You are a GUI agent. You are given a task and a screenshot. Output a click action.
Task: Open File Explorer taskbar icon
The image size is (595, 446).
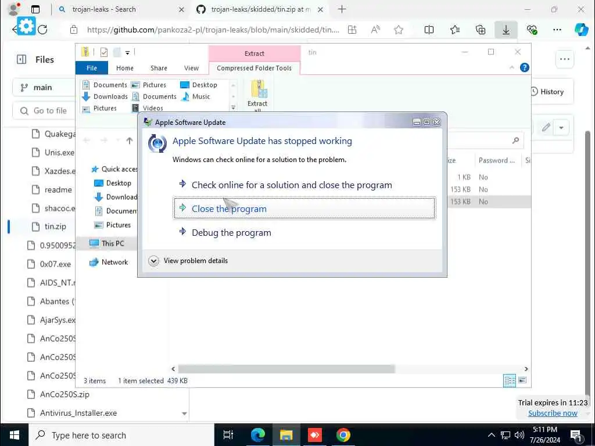tap(286, 435)
